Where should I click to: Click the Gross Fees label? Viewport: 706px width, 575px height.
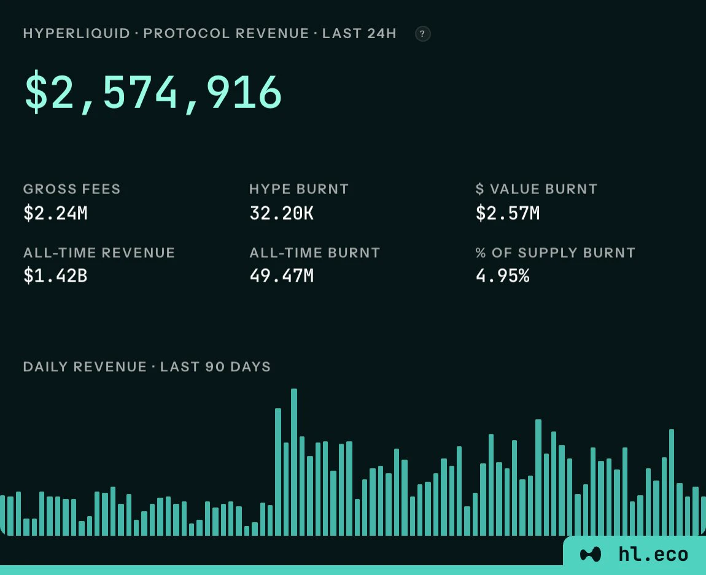[72, 189]
